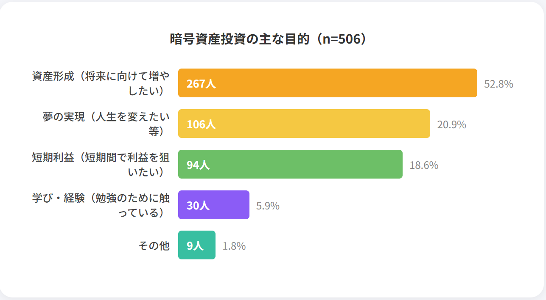Image resolution: width=546 pixels, height=300 pixels.
Task: Click the 20.9% percentage value
Action: tap(451, 124)
